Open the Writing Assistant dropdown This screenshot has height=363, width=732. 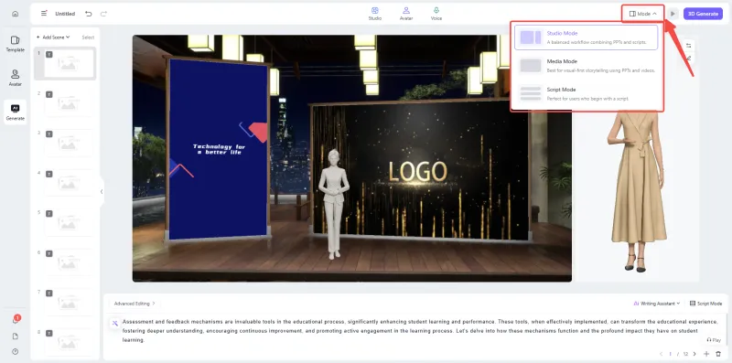(x=656, y=304)
